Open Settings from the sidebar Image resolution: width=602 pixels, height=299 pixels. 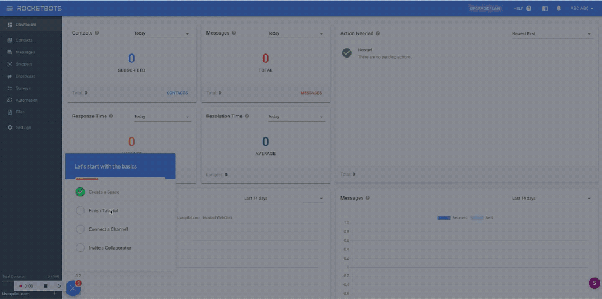23,127
